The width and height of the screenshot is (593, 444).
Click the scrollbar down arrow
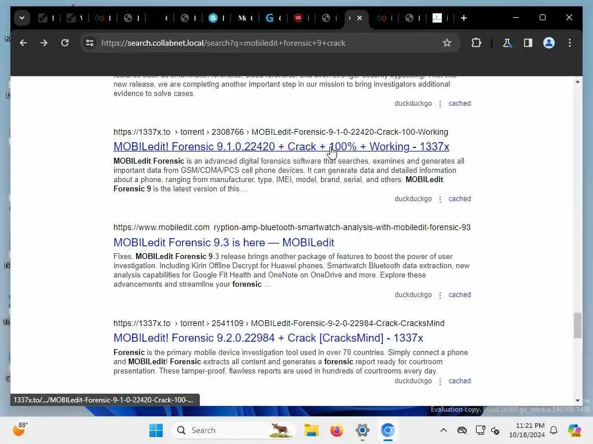coord(577,400)
